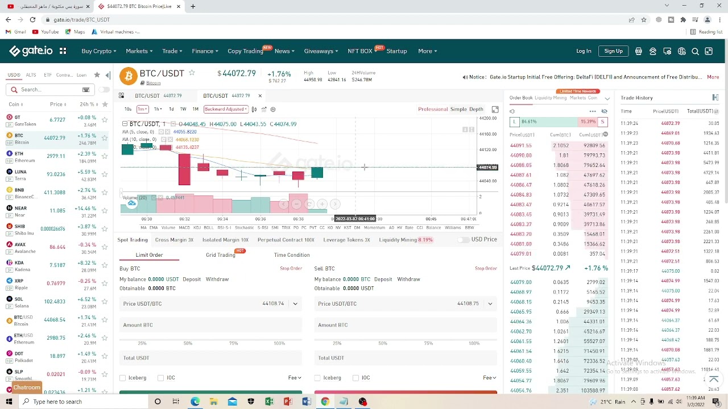Image resolution: width=728 pixels, height=409 pixels.
Task: Expand the Buy Crypto menu
Action: (98, 51)
